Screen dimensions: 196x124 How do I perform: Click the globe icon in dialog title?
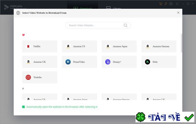click(x=18, y=13)
